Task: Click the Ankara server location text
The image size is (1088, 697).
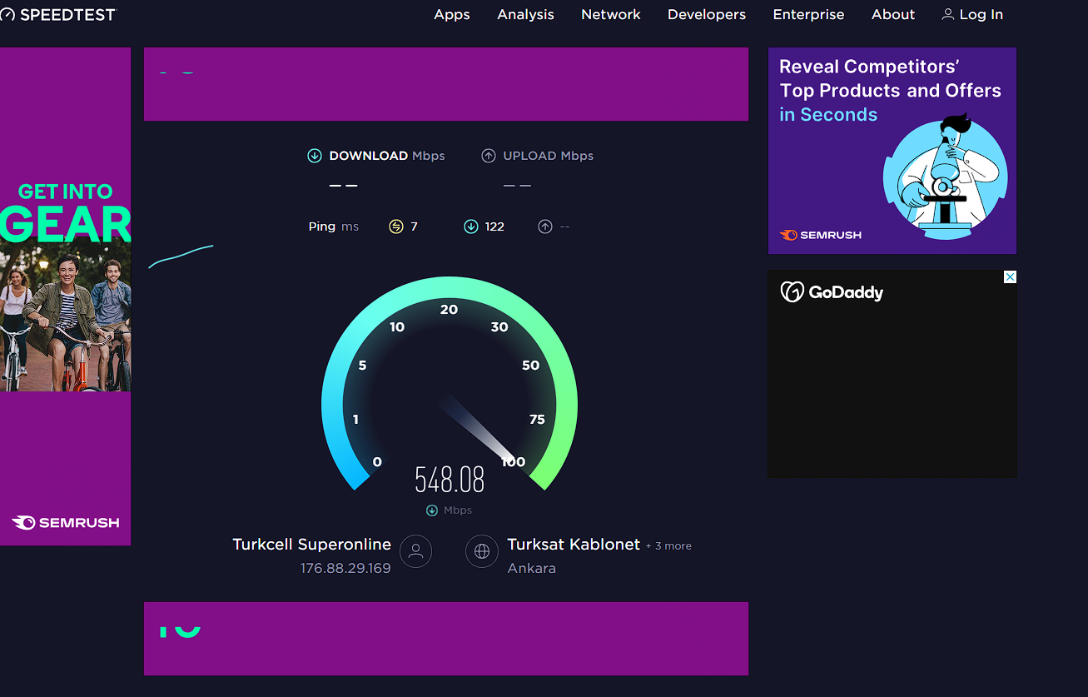Action: (x=532, y=568)
